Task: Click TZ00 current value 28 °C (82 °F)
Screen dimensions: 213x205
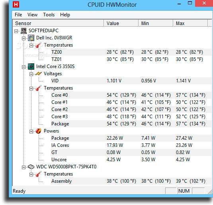Action: 120,52
